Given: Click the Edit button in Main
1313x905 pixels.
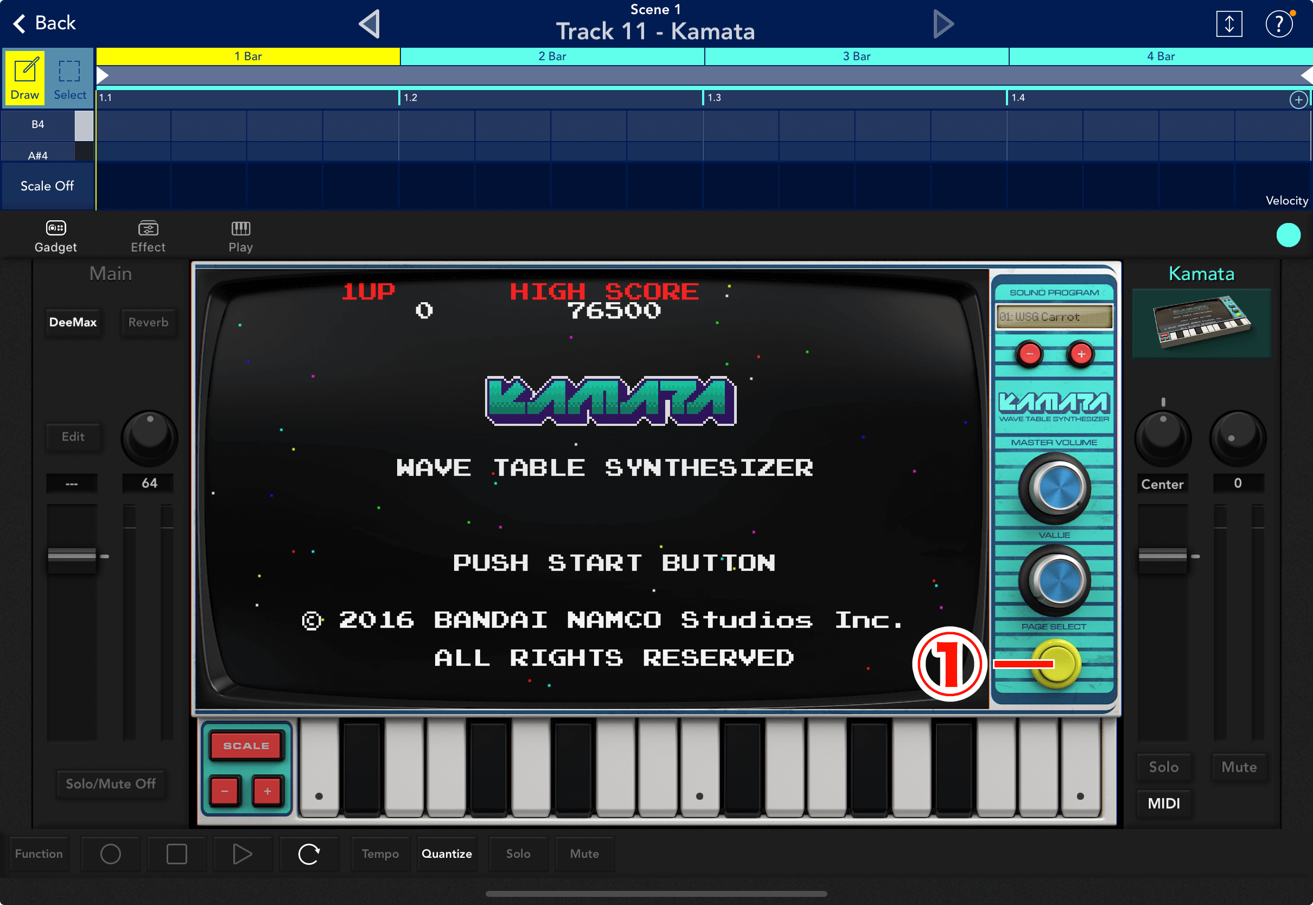Looking at the screenshot, I should click(x=73, y=437).
